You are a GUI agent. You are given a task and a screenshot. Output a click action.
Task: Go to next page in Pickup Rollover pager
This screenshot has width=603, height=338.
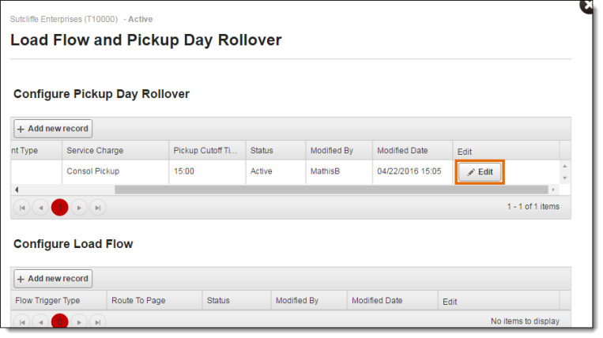79,208
